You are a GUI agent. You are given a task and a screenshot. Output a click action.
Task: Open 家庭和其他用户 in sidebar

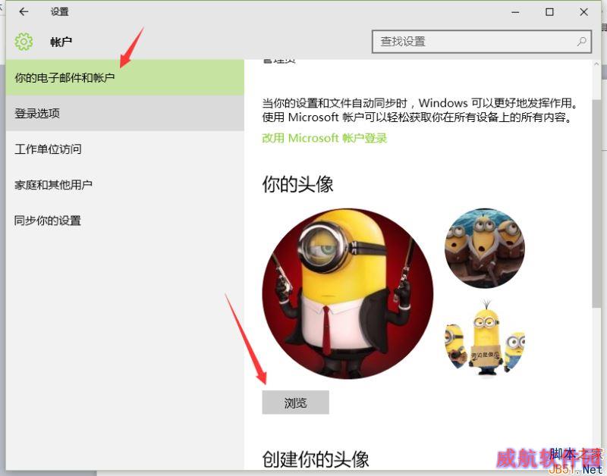(124, 185)
